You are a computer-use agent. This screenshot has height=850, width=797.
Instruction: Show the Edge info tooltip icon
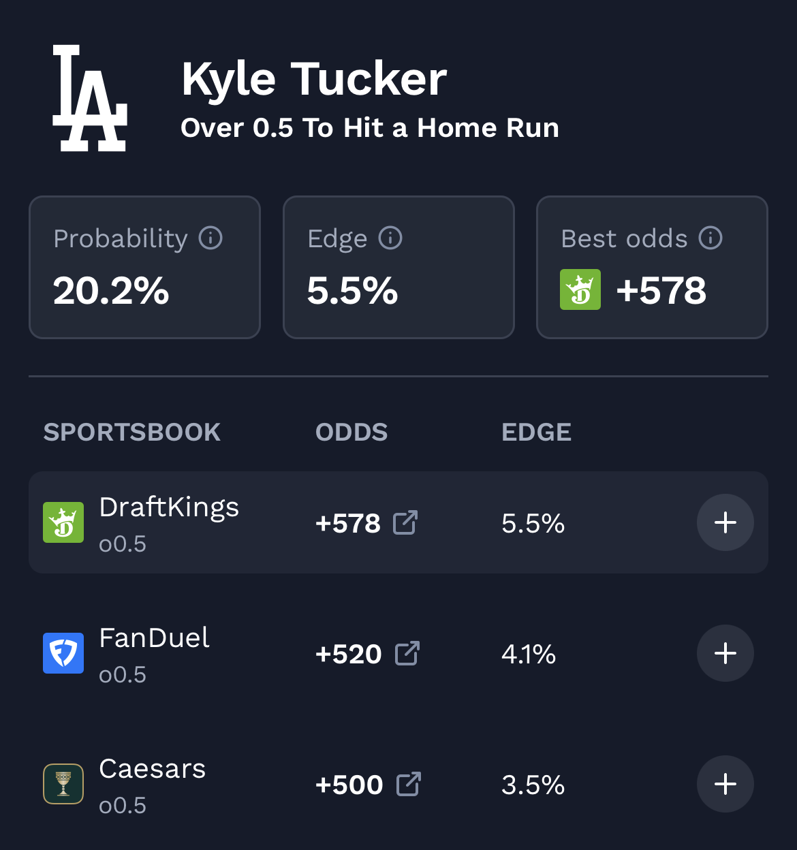(390, 238)
